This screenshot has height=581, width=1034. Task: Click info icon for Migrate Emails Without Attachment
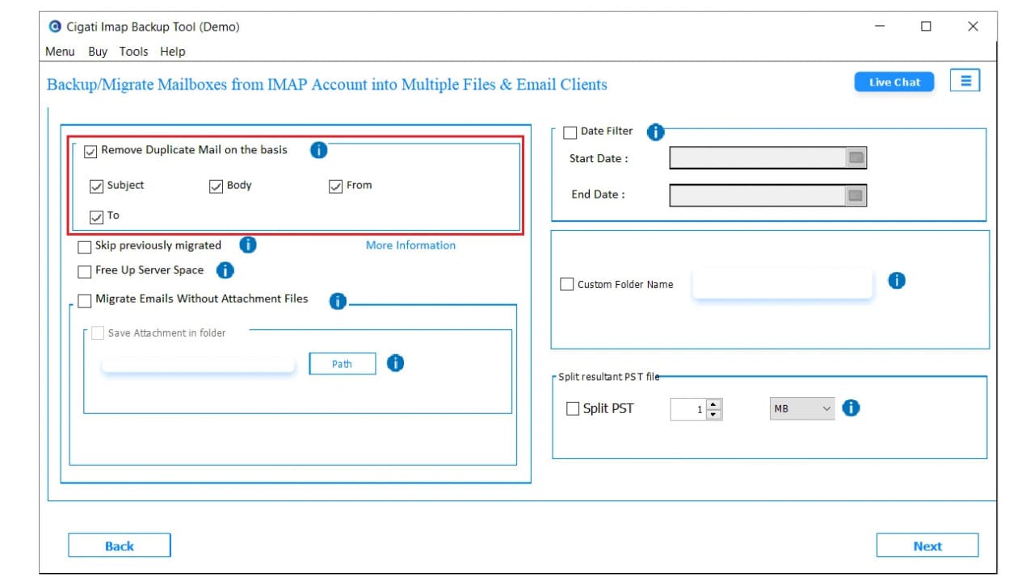coord(338,301)
